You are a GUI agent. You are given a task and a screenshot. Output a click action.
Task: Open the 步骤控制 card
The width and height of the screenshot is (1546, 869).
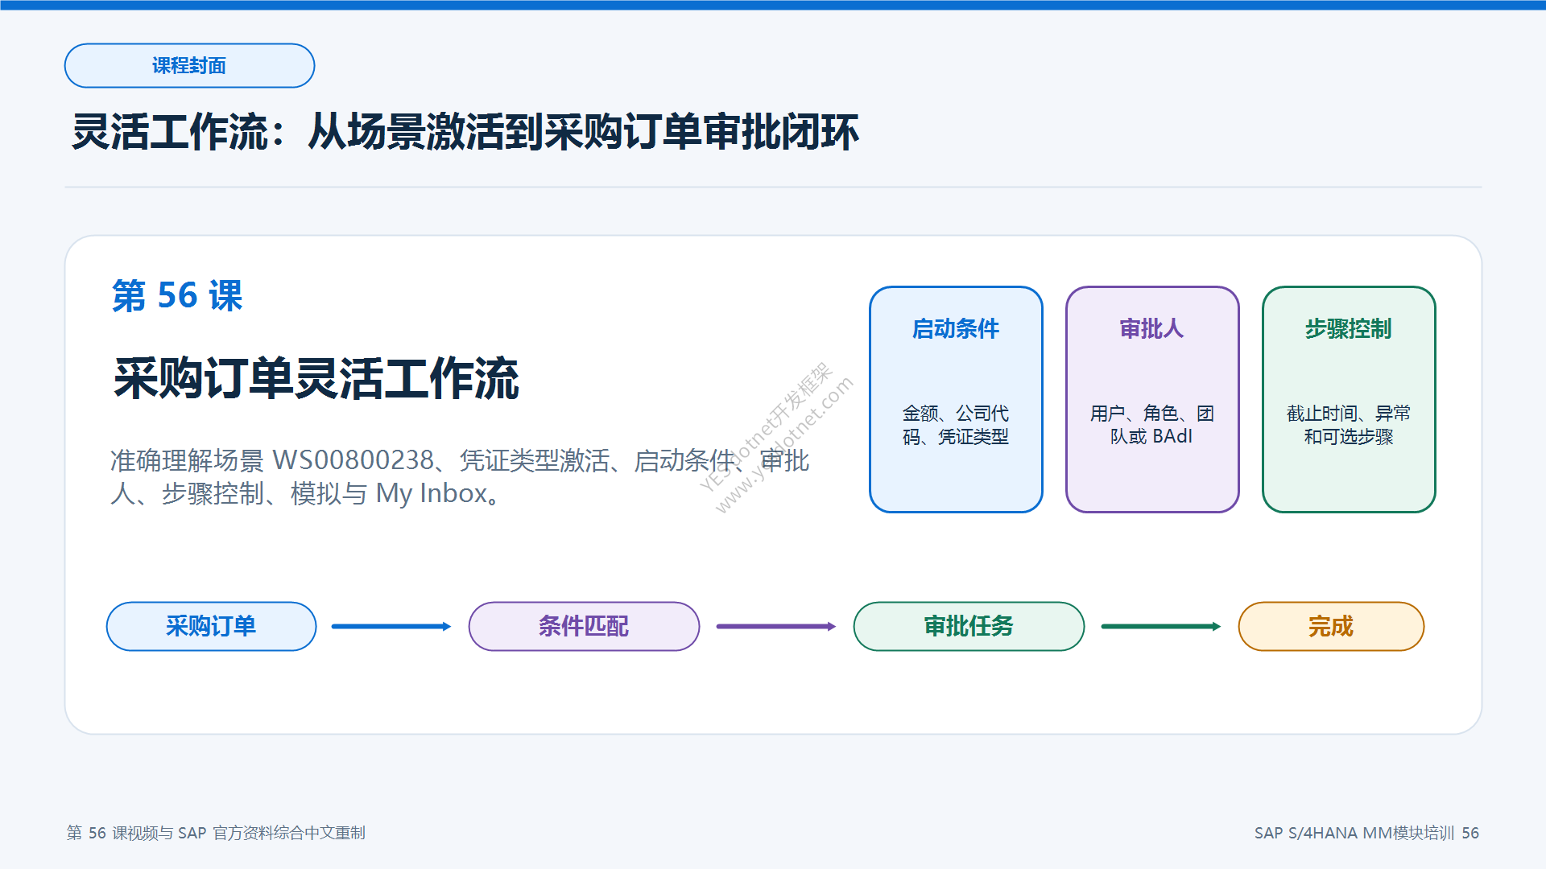pos(1349,399)
